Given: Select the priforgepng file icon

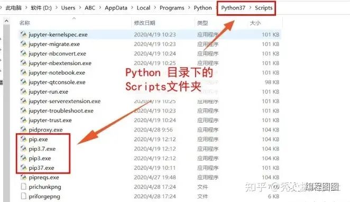Looking at the screenshot, I should coord(23,196).
